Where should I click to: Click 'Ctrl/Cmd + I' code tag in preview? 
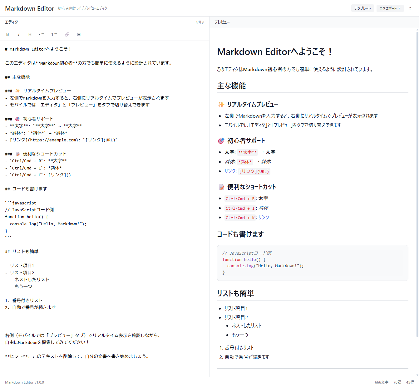coord(240,208)
